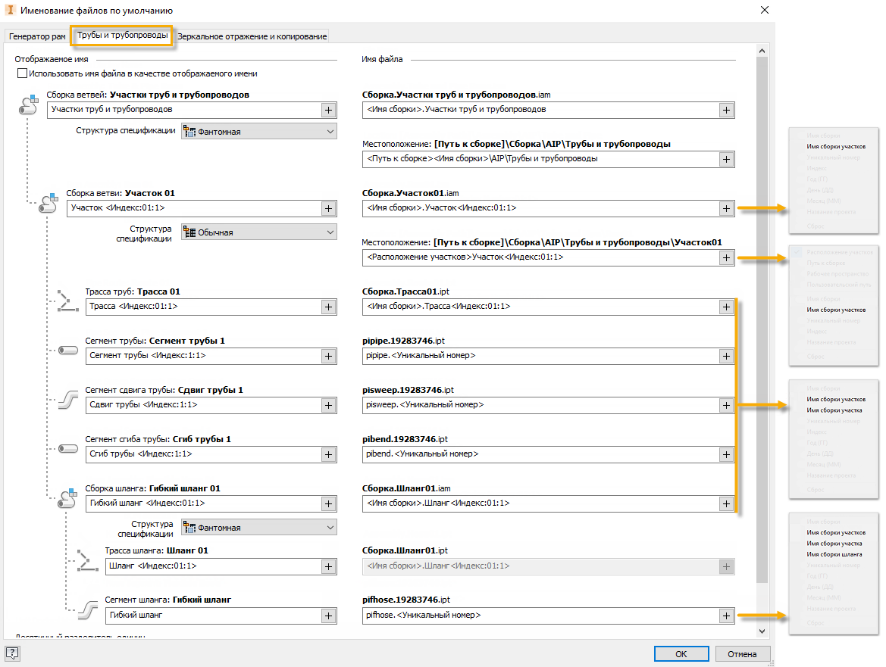
Task: Open the 'Обычная' structure dropdown
Action: click(x=258, y=232)
